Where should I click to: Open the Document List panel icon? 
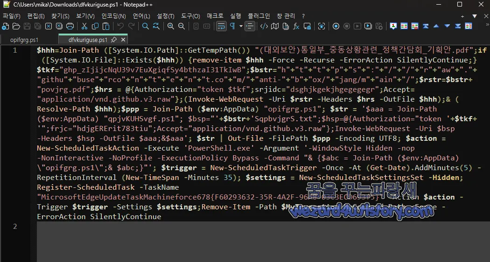coord(286,26)
